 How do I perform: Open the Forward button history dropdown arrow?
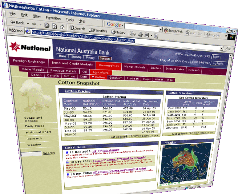pos(40,25)
